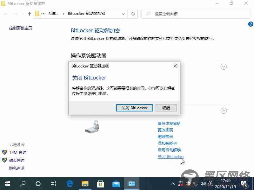The image size is (254, 190).
Task: Open 删除密码 link
Action: [165, 137]
